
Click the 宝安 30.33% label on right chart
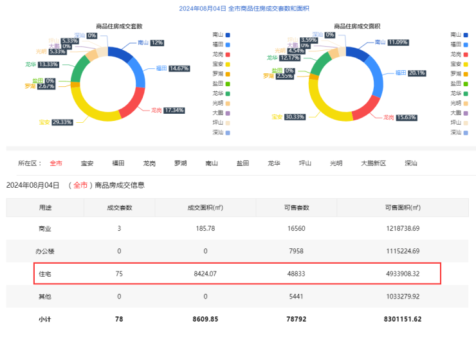(288, 116)
